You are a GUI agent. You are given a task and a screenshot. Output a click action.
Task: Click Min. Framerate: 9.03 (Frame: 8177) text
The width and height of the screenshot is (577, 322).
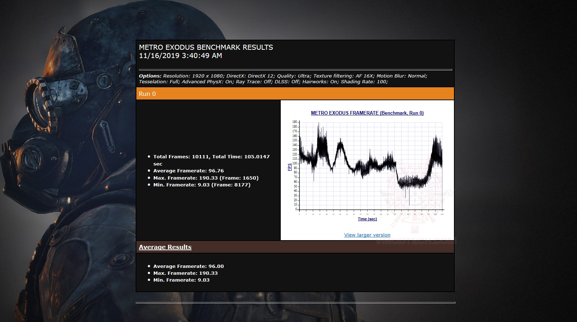point(202,185)
